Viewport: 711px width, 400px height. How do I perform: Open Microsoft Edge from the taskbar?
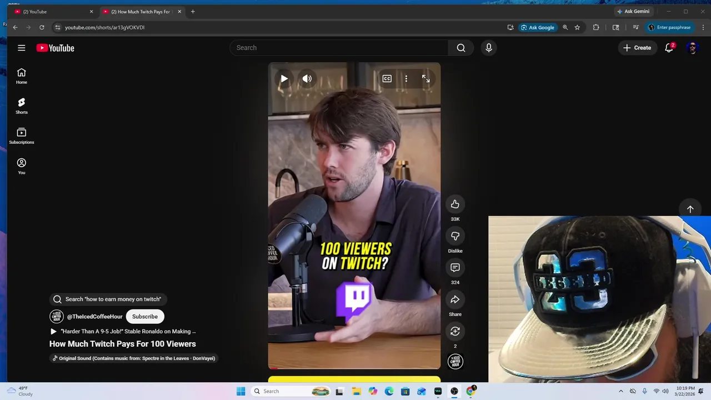point(389,391)
